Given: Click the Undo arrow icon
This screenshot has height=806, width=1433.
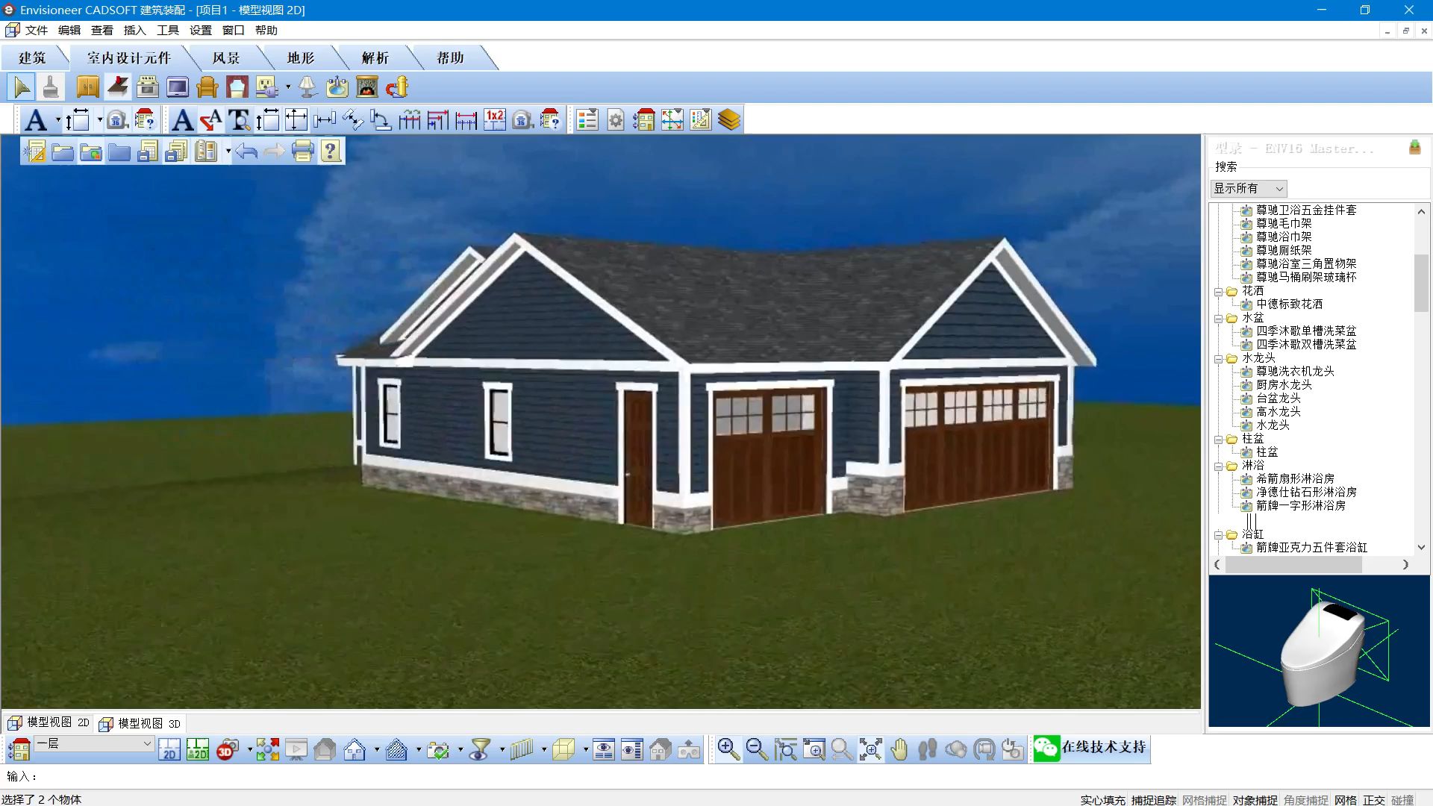Looking at the screenshot, I should tap(246, 151).
